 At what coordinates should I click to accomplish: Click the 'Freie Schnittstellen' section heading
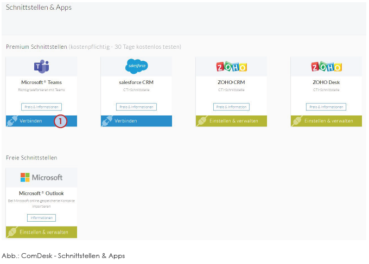click(x=31, y=158)
